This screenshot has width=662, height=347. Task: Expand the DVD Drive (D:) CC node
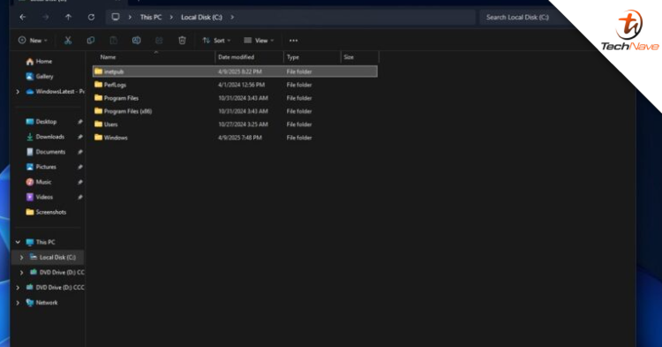pyautogui.click(x=21, y=273)
